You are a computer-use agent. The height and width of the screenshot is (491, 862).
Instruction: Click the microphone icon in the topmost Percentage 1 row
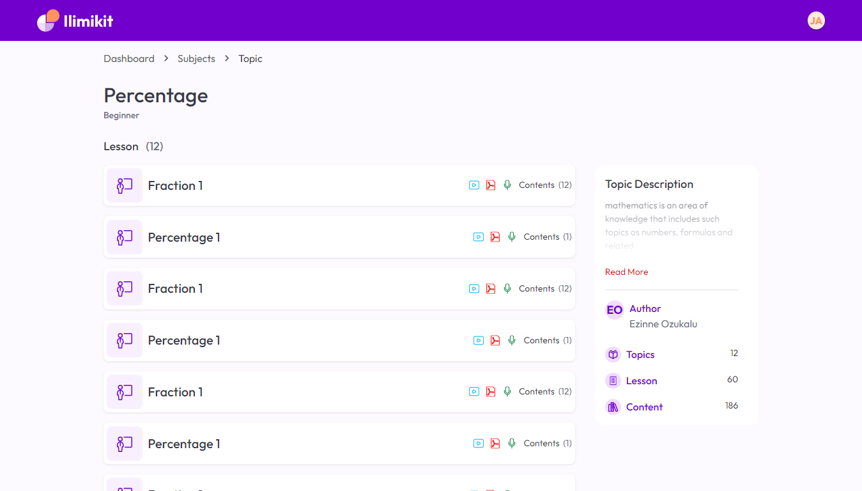512,237
